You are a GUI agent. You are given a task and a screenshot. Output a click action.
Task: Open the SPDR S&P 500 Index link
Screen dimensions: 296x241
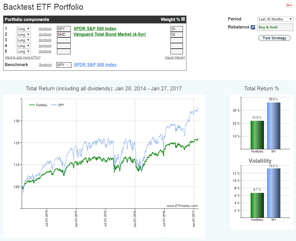[95, 29]
